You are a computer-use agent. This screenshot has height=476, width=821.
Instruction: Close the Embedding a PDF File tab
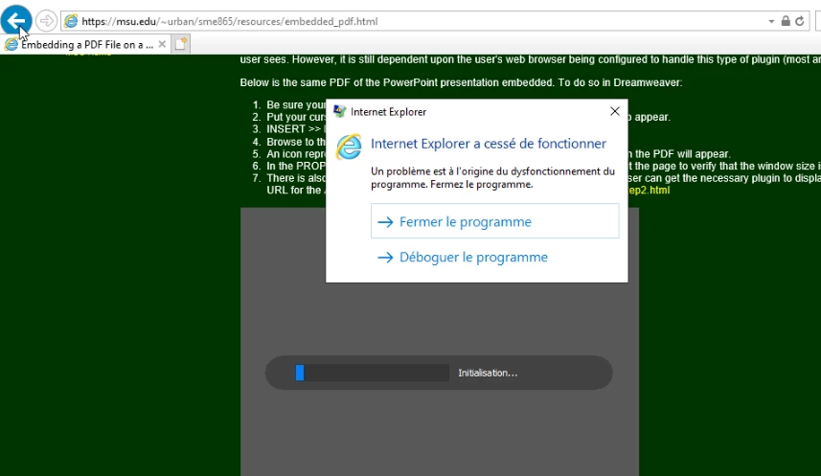click(162, 44)
